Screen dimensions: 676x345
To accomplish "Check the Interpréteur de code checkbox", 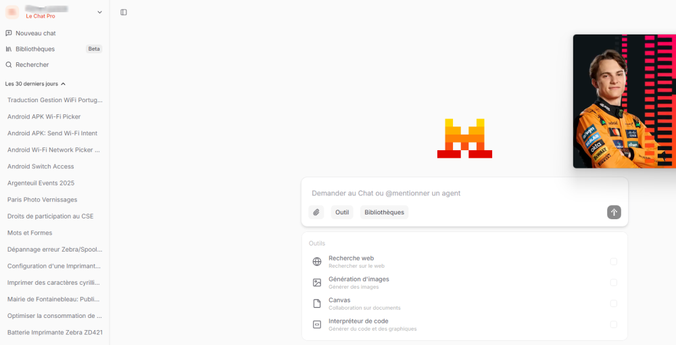I will pos(614,324).
